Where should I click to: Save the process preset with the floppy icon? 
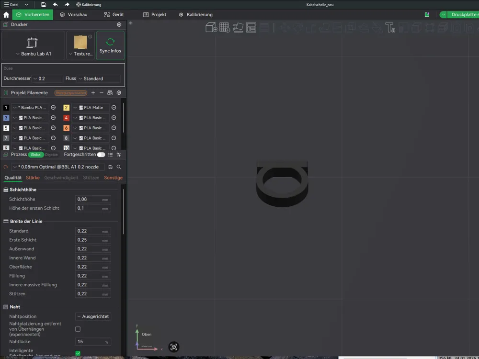(x=110, y=167)
